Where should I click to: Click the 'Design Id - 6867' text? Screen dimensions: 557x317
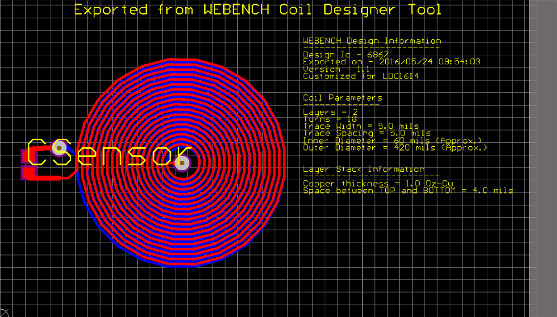[346, 55]
